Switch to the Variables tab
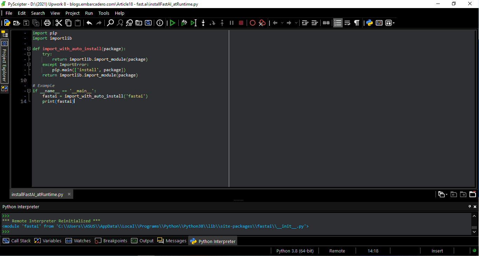479x256 pixels. pos(48,241)
